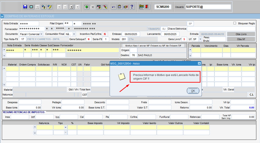Expand the Consumidor Final dropdown
Screen dimensions: 260x143
tap(74, 34)
